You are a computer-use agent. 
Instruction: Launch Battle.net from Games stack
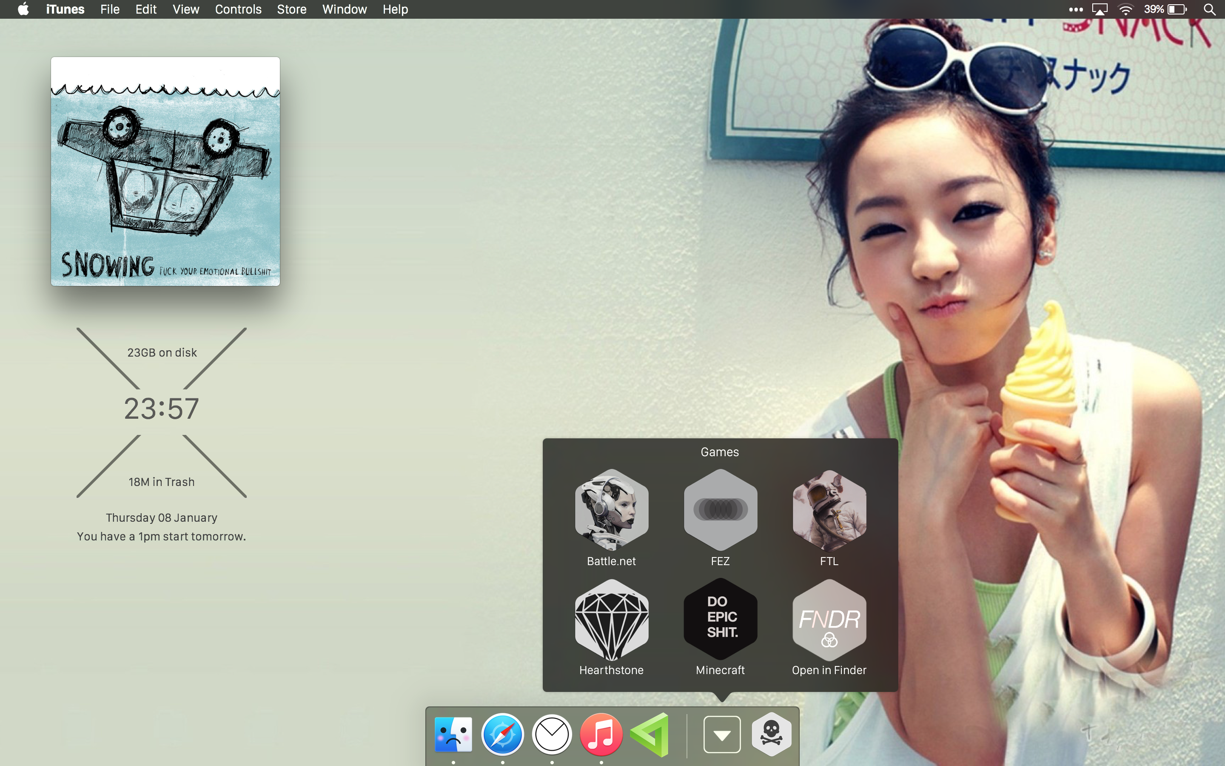tap(612, 509)
